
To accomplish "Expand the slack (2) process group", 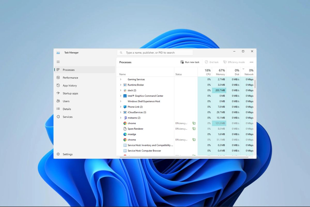I will click(x=121, y=90).
